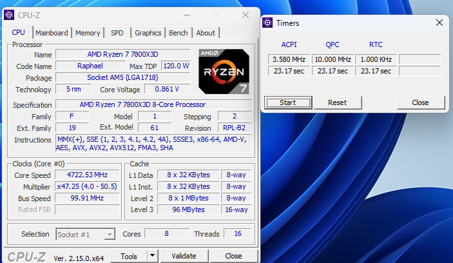Click the 0.861 V core voltage value
This screenshot has height=263, width=453.
[168, 89]
